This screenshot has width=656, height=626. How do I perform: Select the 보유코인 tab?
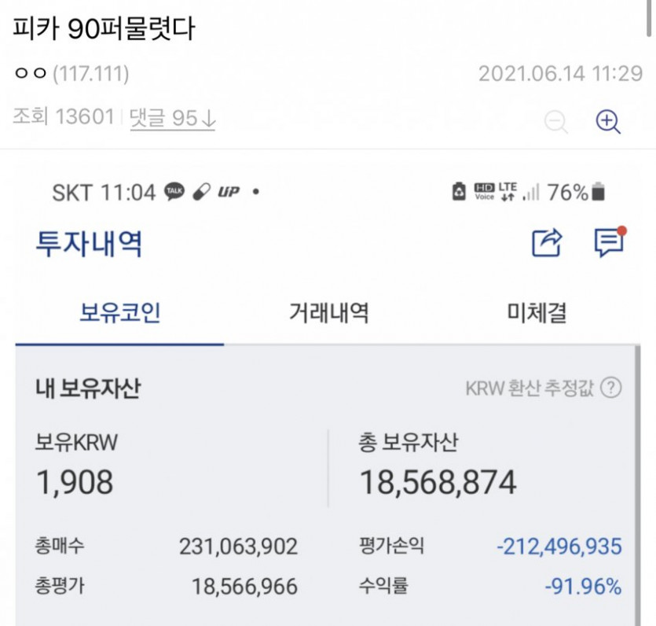click(120, 313)
